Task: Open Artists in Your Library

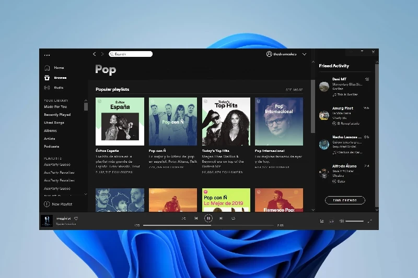Action: (x=49, y=139)
